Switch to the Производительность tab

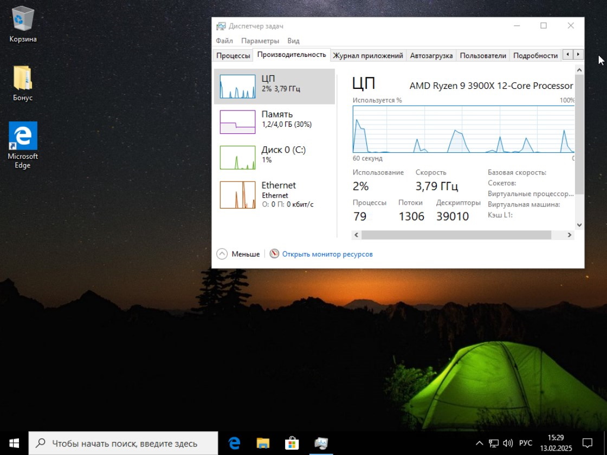click(292, 55)
